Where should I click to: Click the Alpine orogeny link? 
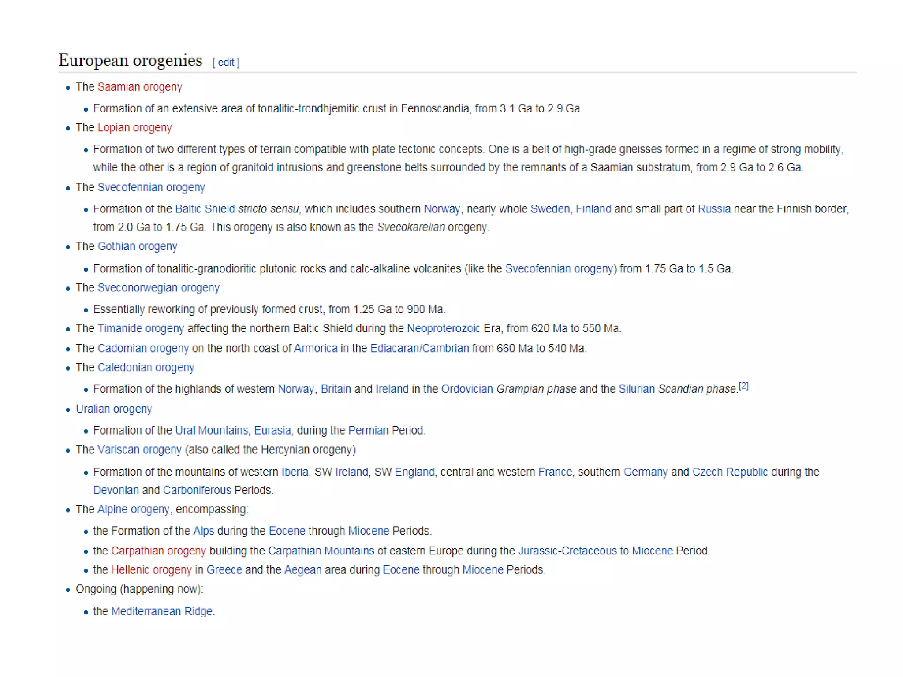pos(133,510)
